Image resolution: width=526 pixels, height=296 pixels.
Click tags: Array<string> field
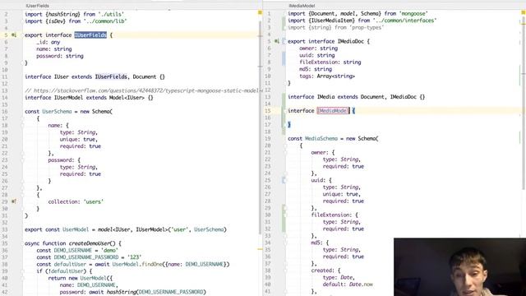point(327,76)
